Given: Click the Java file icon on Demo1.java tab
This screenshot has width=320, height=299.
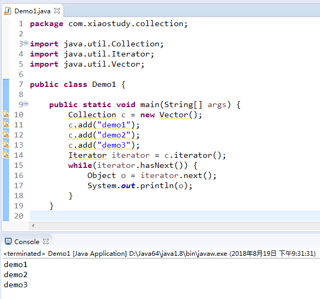Looking at the screenshot, I should coord(8,11).
